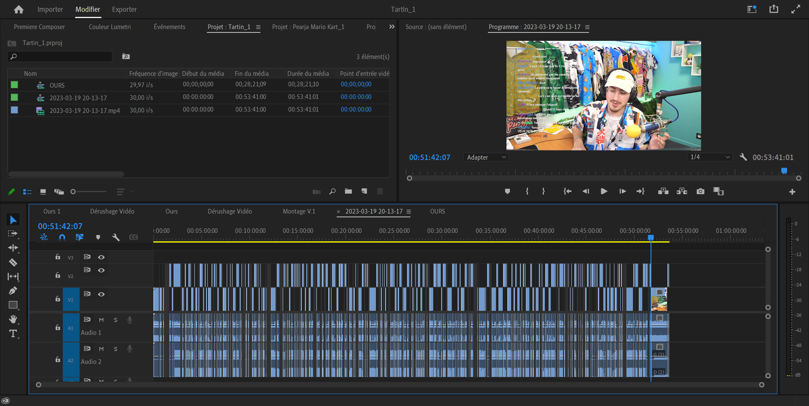Click the Find magnifier in Project panel footer

pyautogui.click(x=332, y=191)
